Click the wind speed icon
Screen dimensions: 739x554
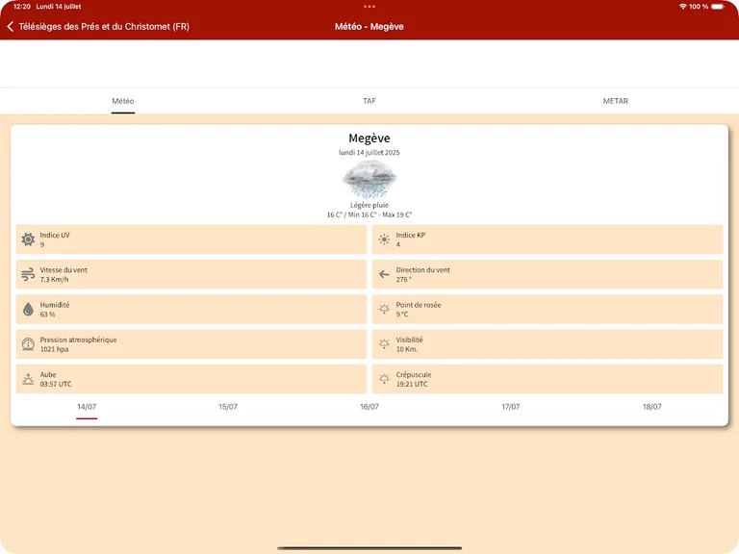(28, 275)
